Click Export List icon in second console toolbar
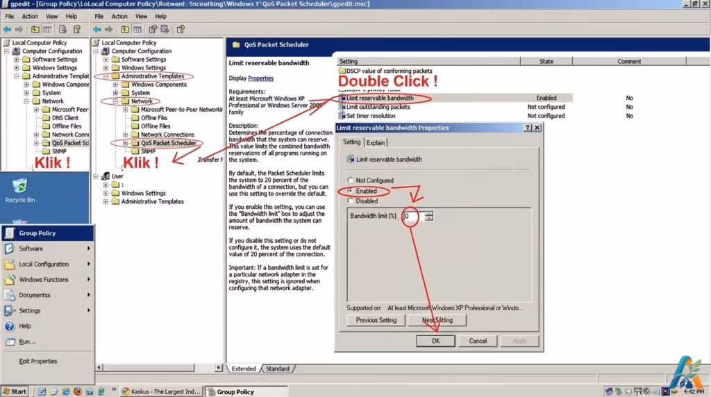Viewport: 711px width, 397px height. (165, 29)
